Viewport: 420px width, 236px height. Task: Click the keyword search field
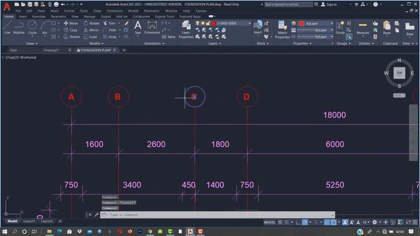288,5
